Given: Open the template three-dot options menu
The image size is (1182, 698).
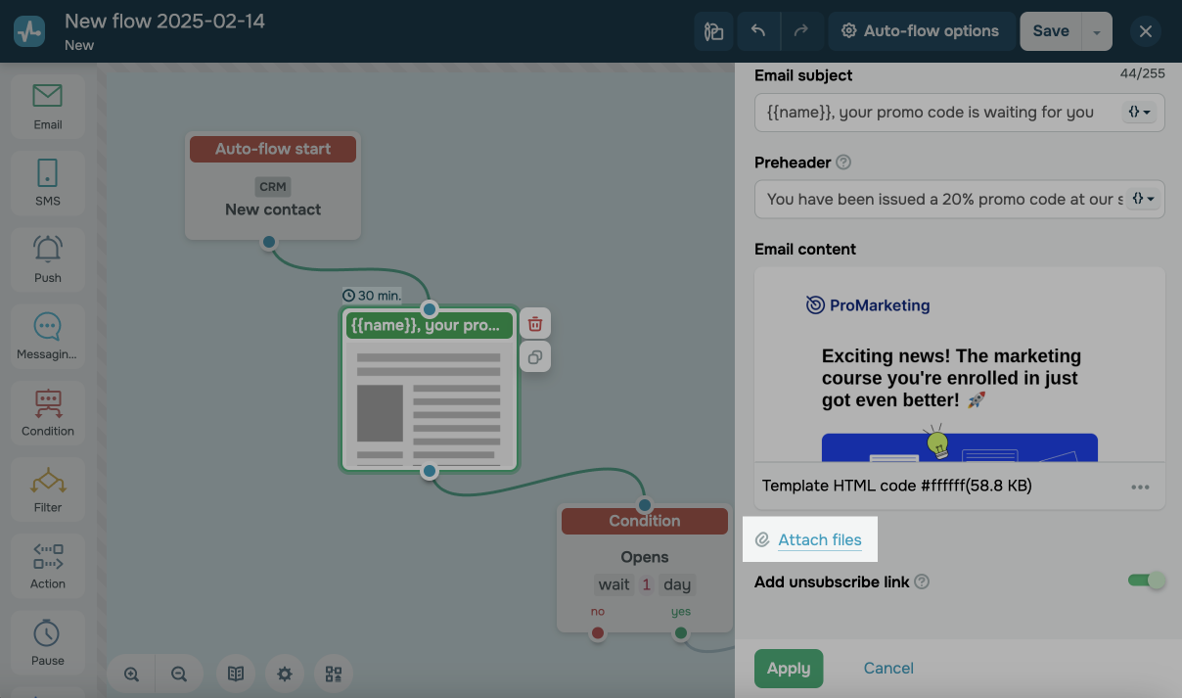Looking at the screenshot, I should point(1140,487).
